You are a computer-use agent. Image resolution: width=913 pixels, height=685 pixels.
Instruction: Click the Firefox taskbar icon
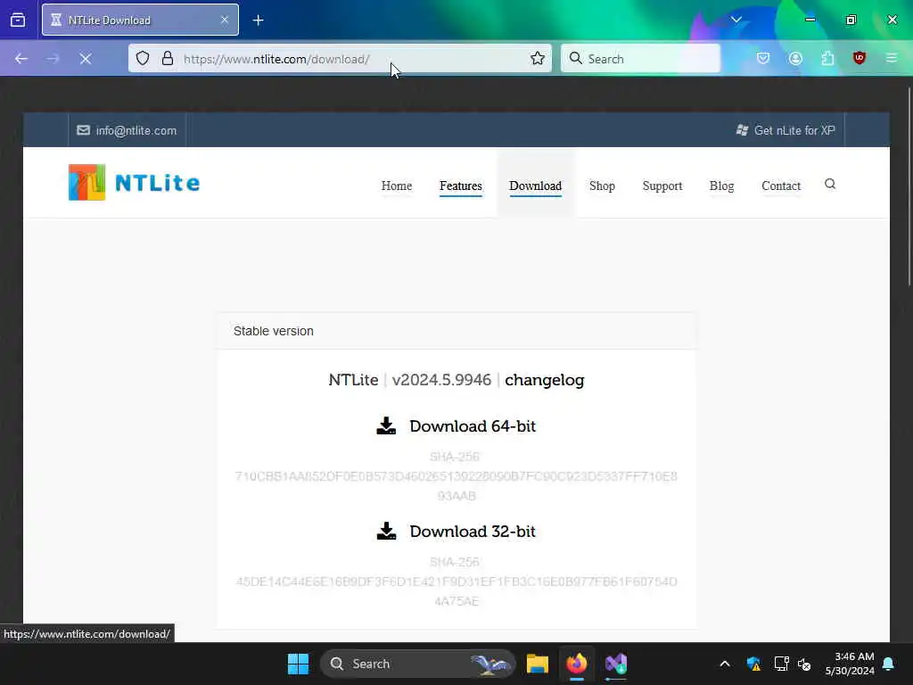(x=577, y=664)
